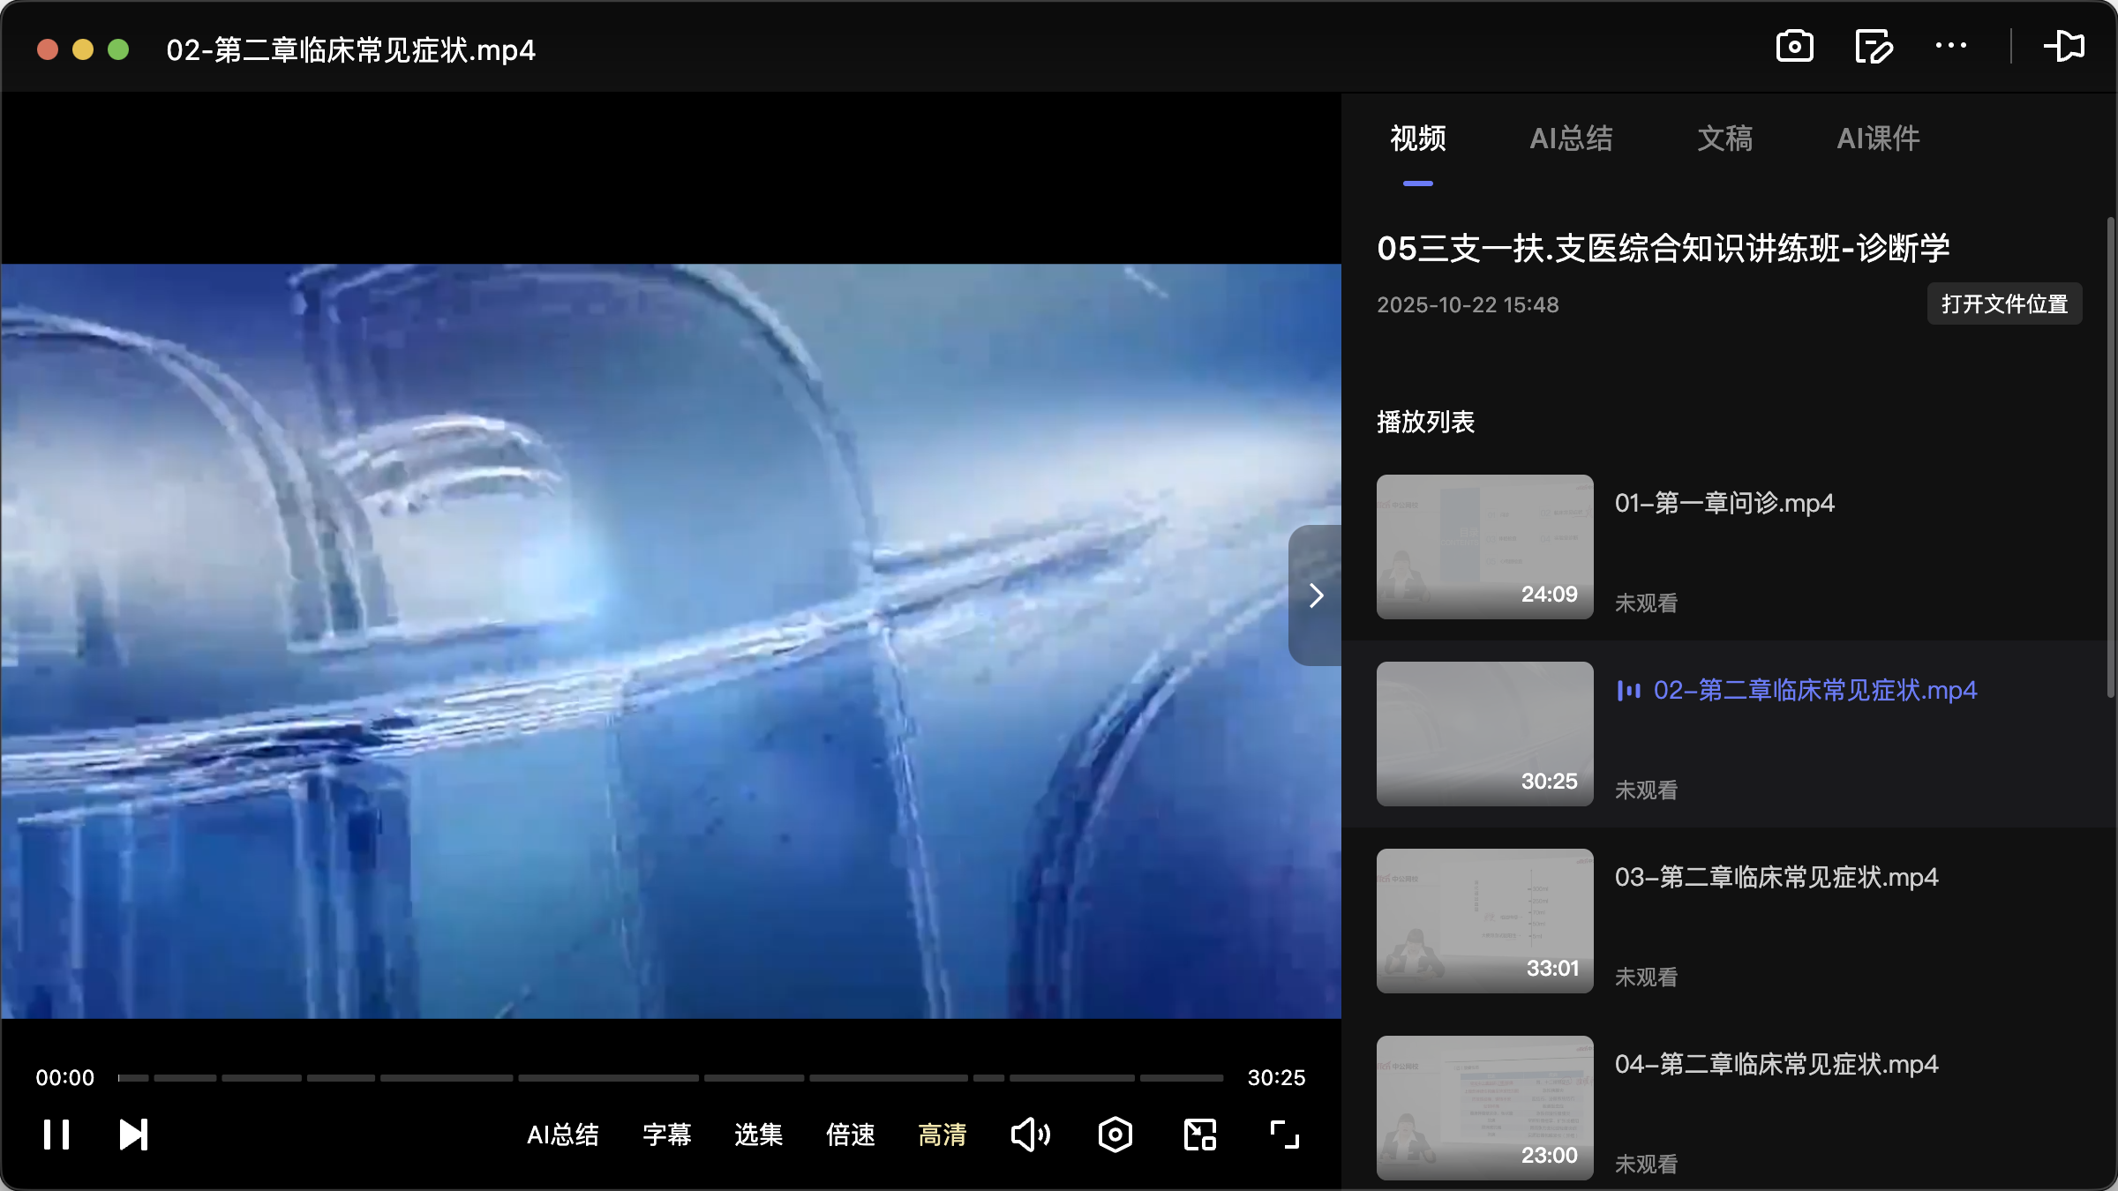The height and width of the screenshot is (1191, 2118).
Task: Mute the volume with the speaker icon
Action: click(1030, 1135)
